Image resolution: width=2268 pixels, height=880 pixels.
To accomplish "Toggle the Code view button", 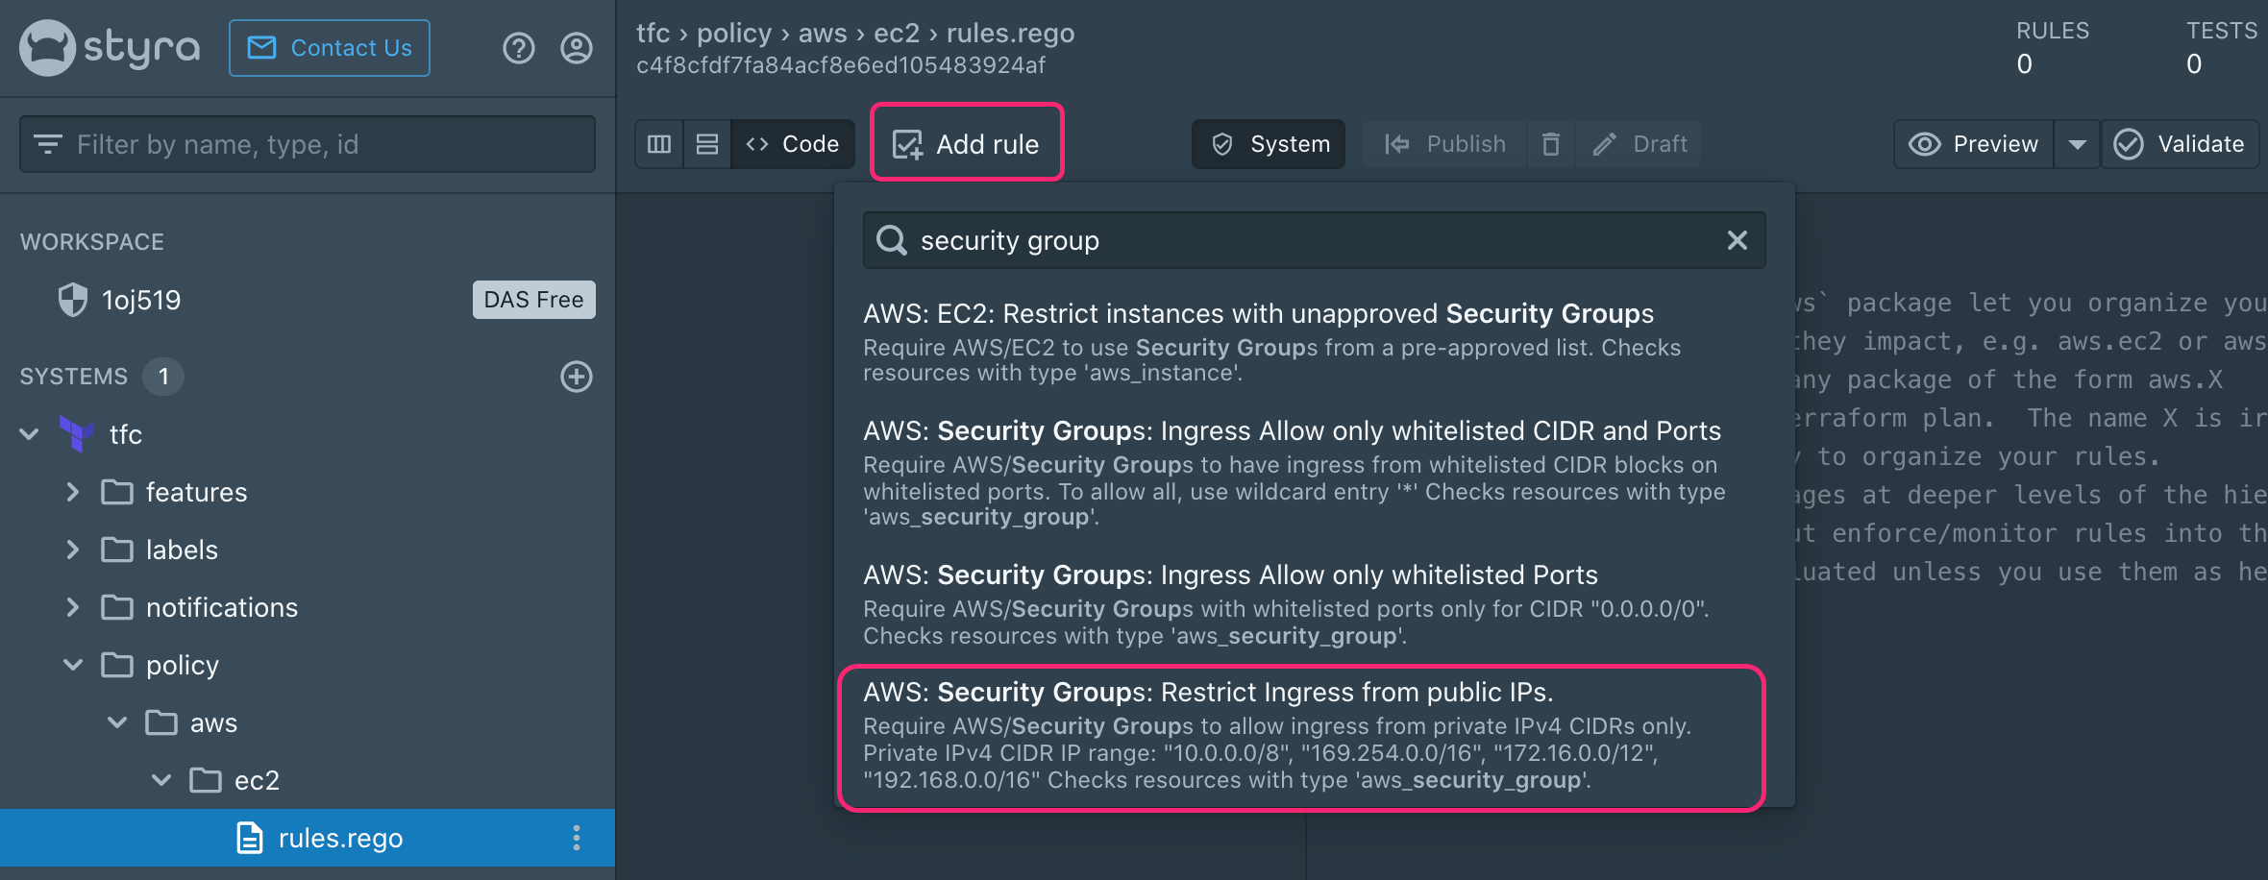I will pyautogui.click(x=793, y=144).
